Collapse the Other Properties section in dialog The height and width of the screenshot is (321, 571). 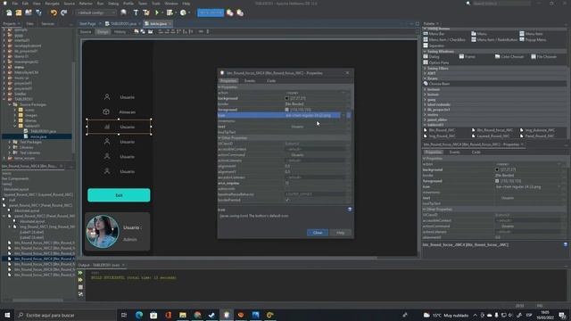pyautogui.click(x=219, y=138)
